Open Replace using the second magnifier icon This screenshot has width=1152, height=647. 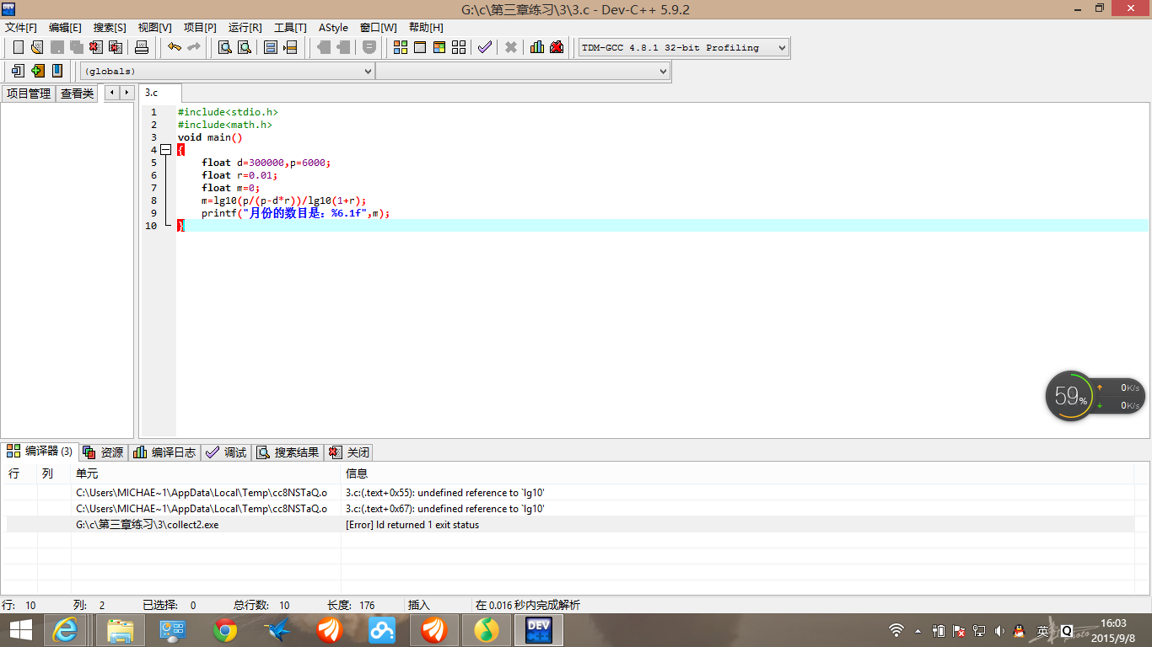(x=245, y=47)
